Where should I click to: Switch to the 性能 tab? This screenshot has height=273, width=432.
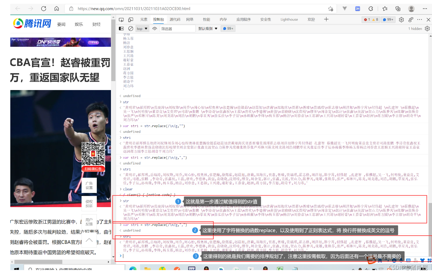[206, 19]
